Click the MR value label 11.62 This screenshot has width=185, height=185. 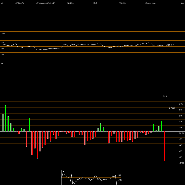pyautogui.click(x=172, y=108)
